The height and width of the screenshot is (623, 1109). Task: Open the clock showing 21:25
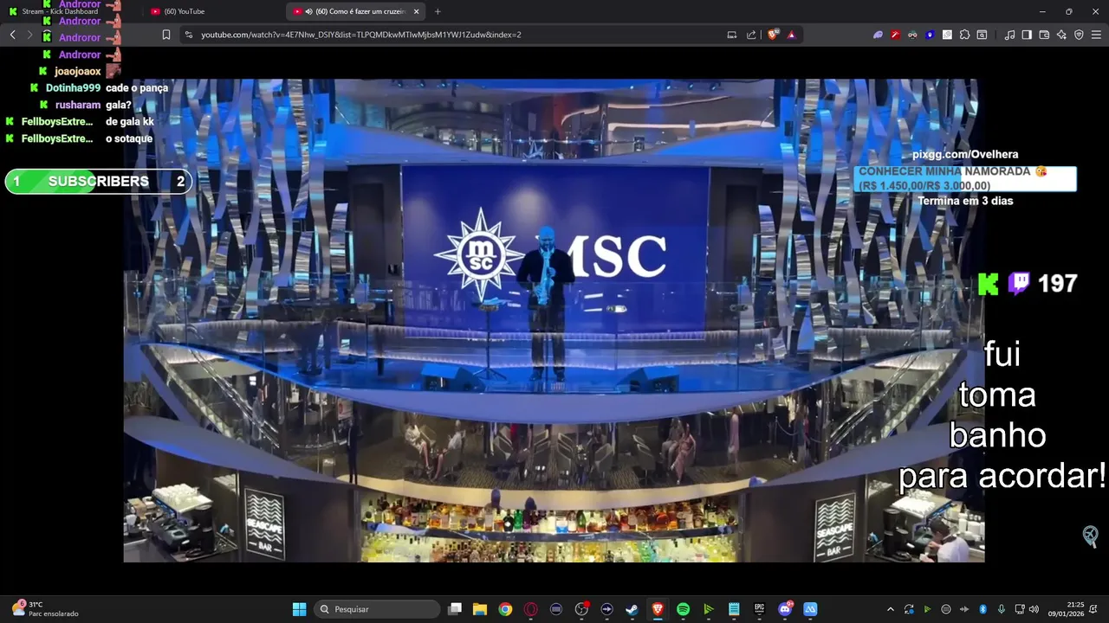click(x=1066, y=609)
